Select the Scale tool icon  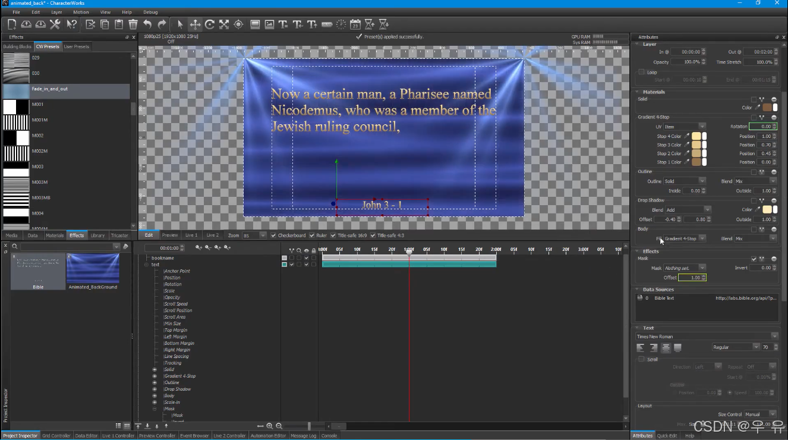(224, 24)
